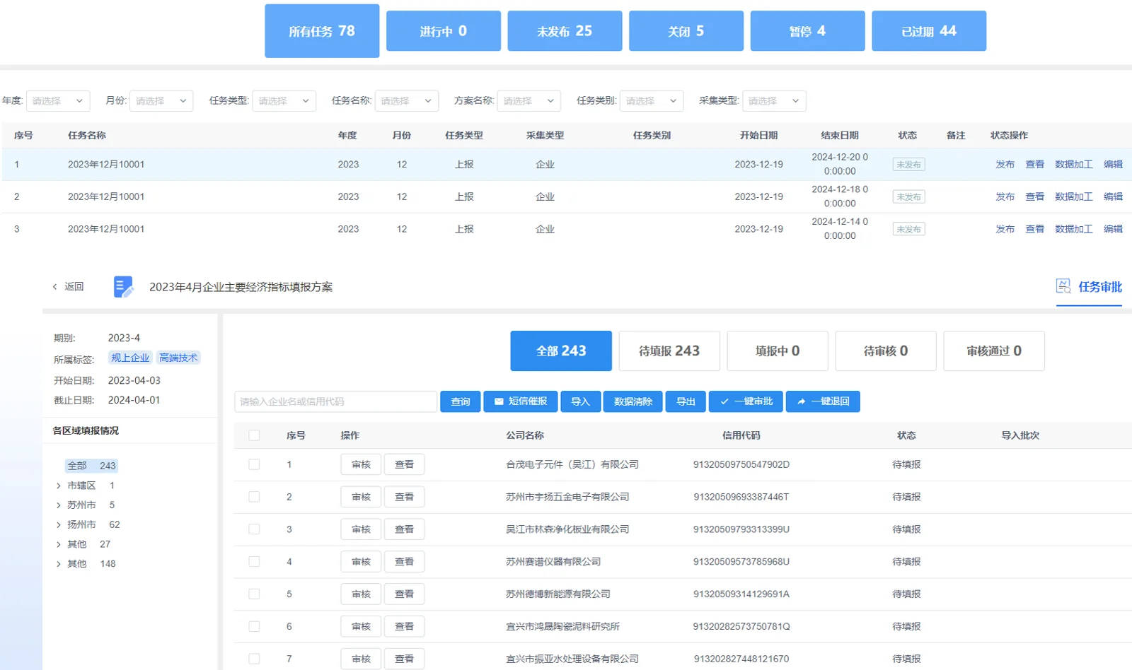Return all with 一键退回
This screenshot has height=670, width=1132.
[823, 401]
